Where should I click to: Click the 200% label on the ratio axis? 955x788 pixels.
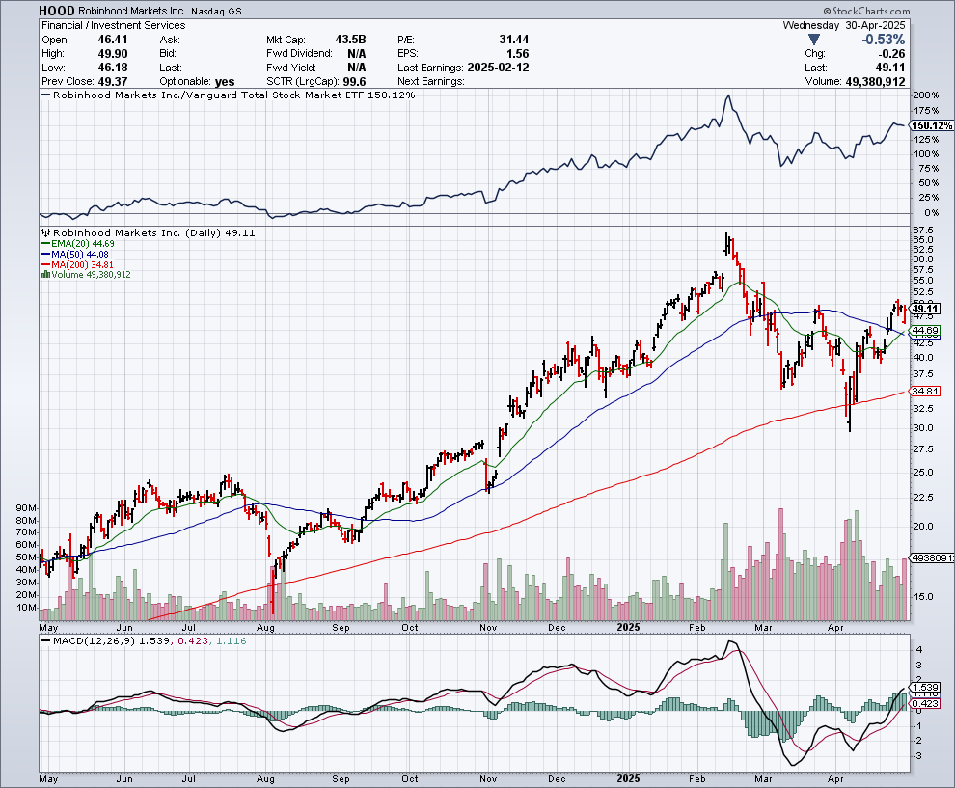(x=926, y=95)
